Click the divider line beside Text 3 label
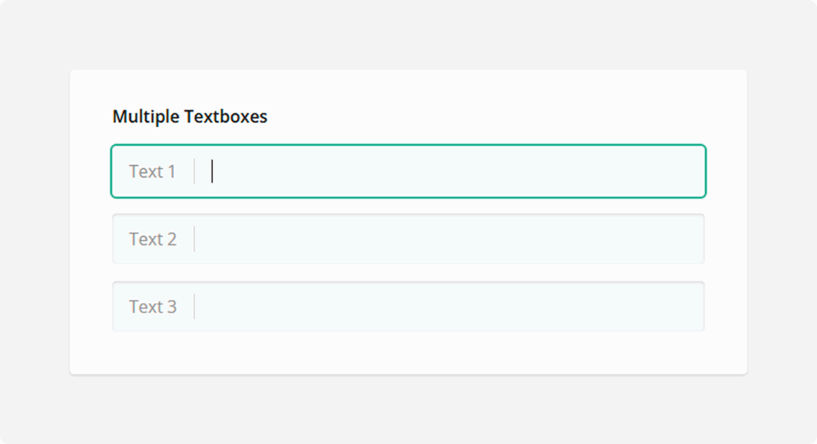Image resolution: width=817 pixels, height=444 pixels. pos(194,307)
